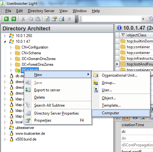This screenshot has height=152, width=153.
Task: Expand the x500.bund.de node
Action: coord(5,139)
